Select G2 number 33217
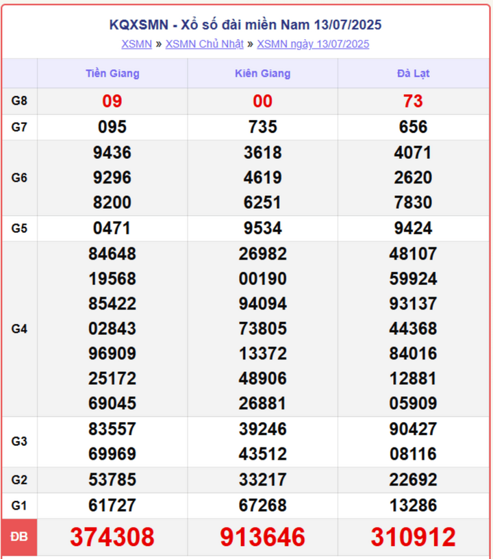 262,480
